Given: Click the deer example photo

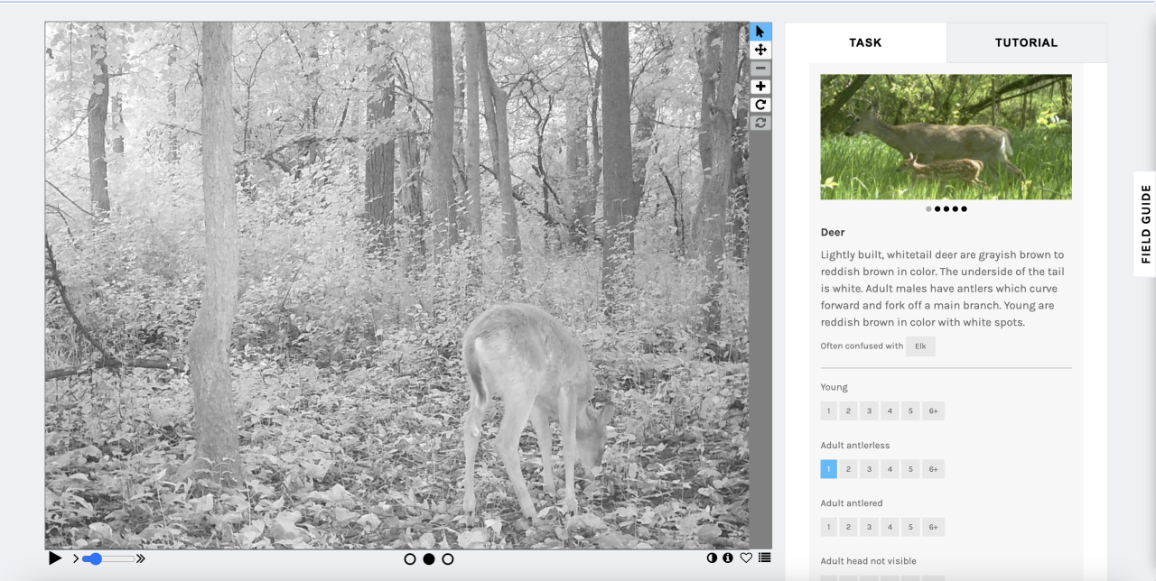Looking at the screenshot, I should click(946, 137).
